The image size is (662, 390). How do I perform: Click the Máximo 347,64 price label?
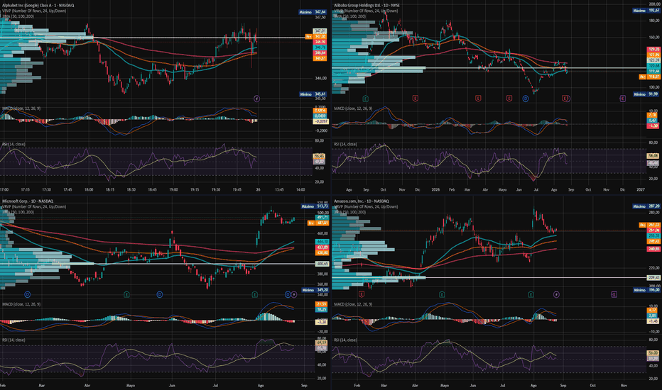[x=313, y=12]
